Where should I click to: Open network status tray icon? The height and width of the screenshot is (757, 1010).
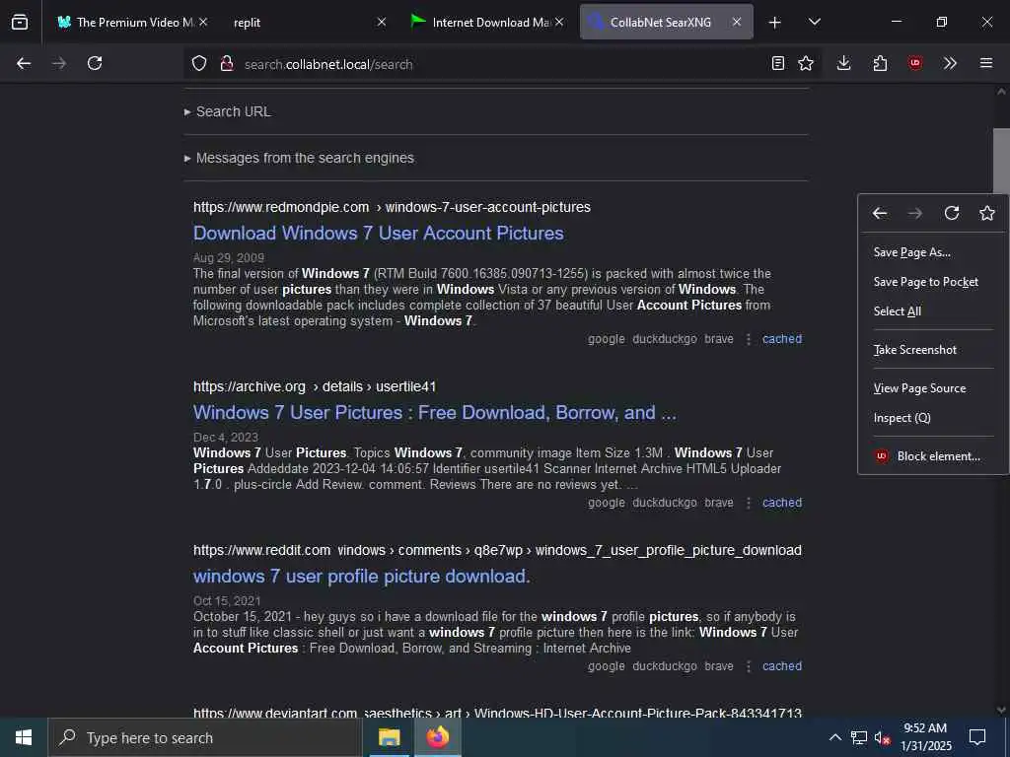[x=859, y=737]
